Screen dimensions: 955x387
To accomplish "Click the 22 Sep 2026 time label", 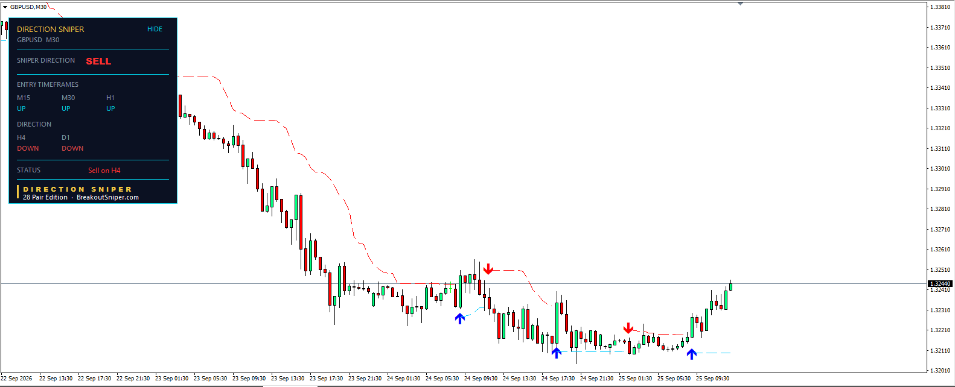I will click(x=16, y=379).
